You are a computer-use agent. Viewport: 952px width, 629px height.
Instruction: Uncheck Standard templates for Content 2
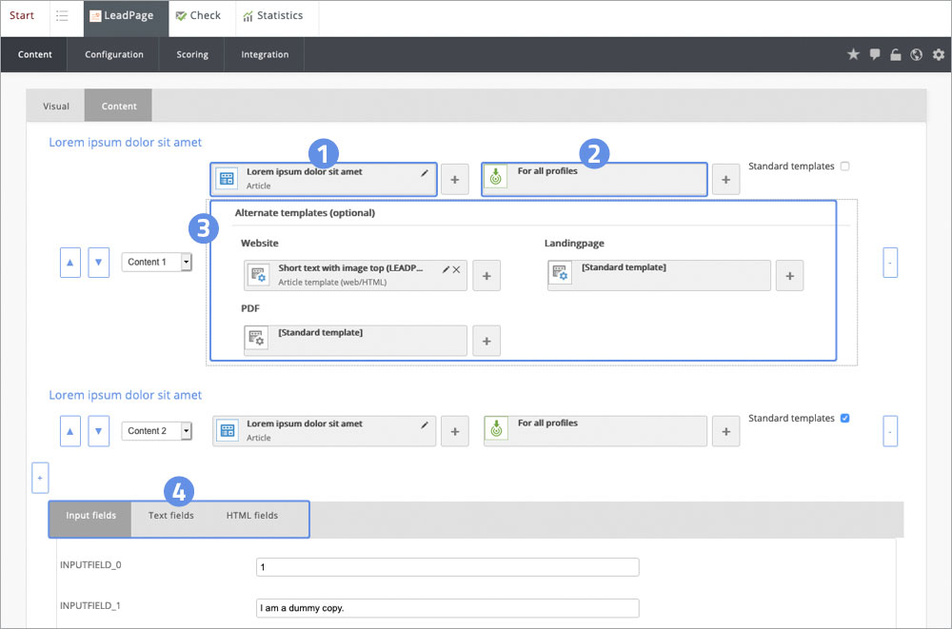point(844,419)
